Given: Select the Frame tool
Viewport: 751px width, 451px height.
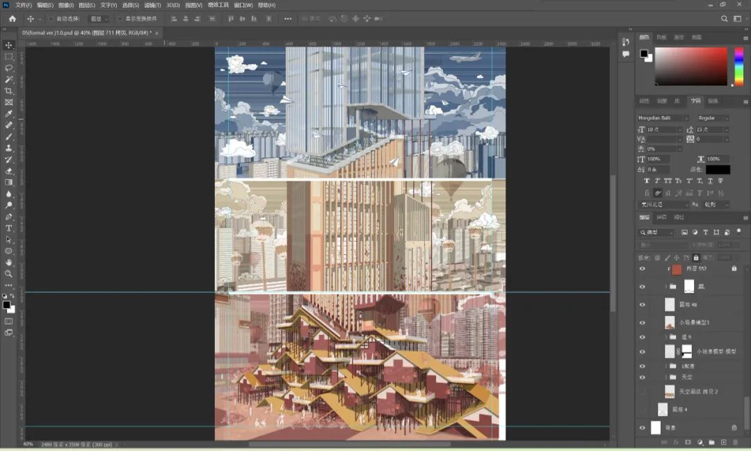Looking at the screenshot, I should click(x=8, y=102).
